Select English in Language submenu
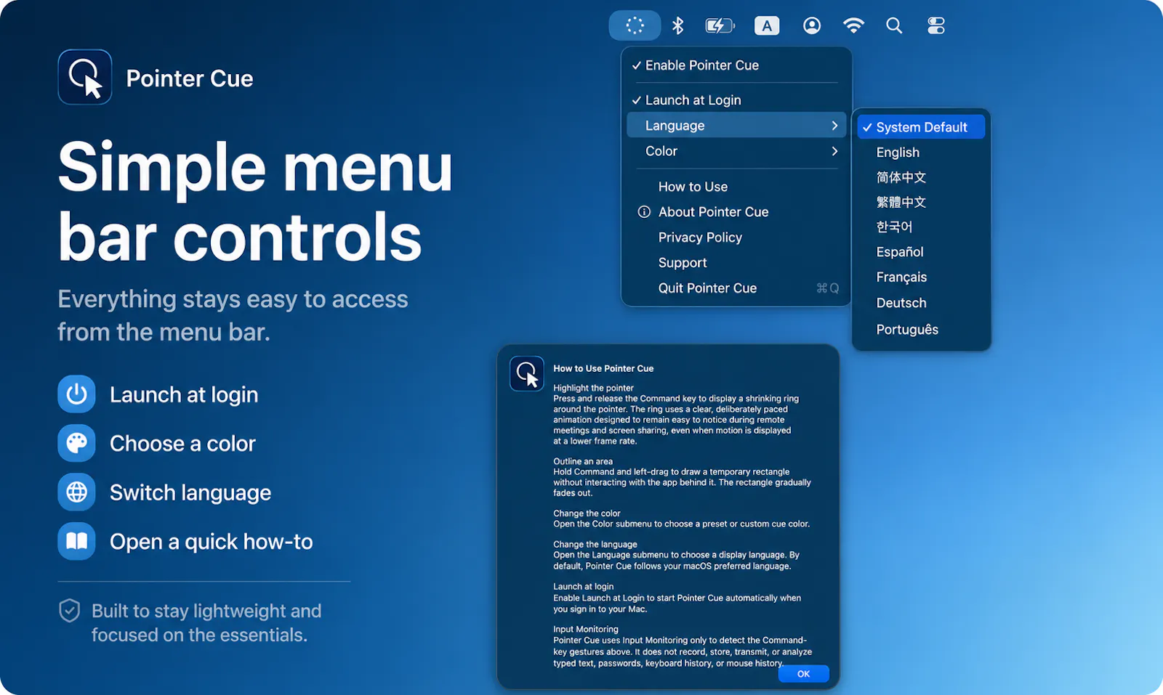 point(921,153)
